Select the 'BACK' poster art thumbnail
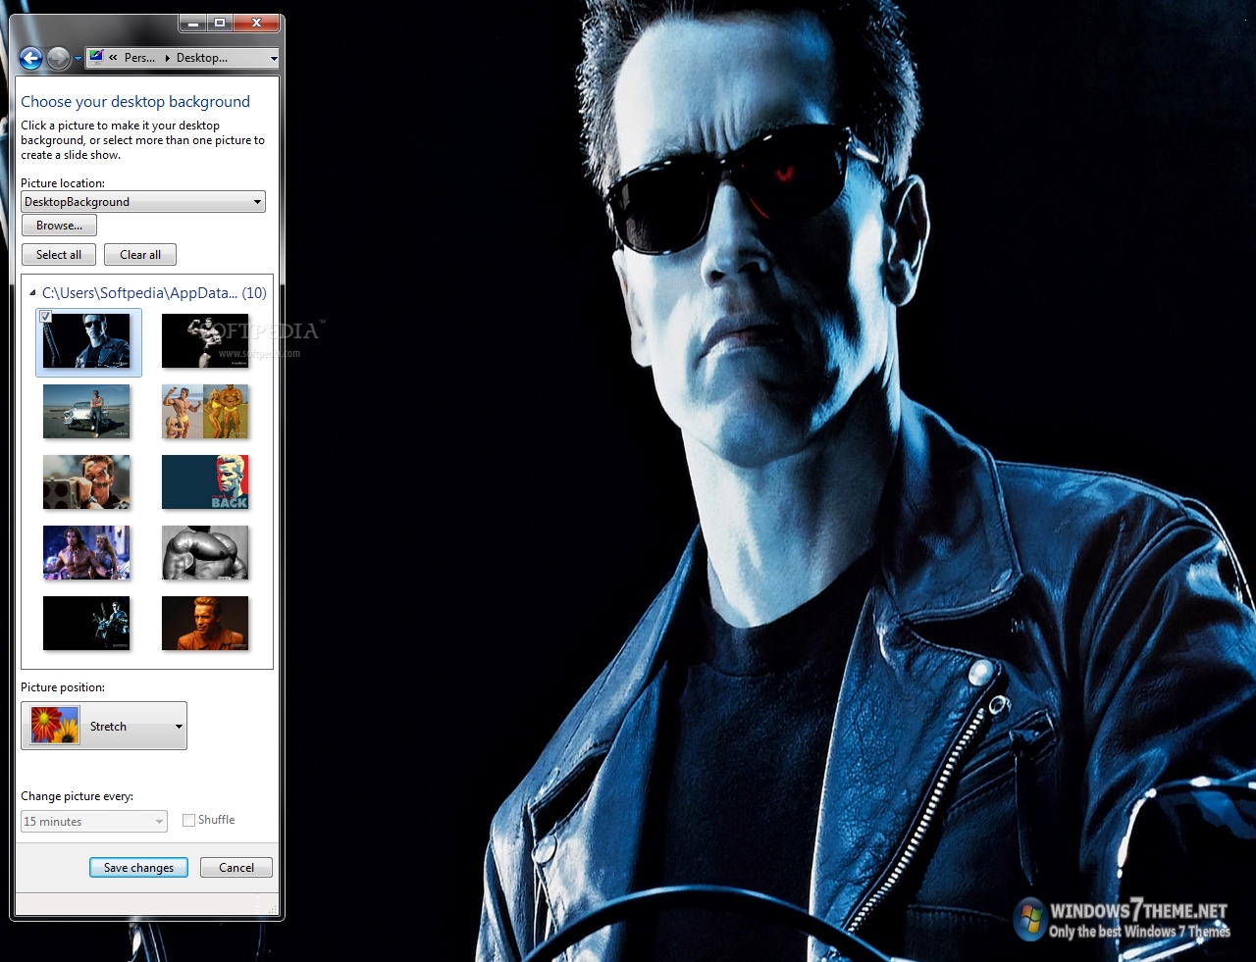Viewport: 1256px width, 962px height. 205,482
